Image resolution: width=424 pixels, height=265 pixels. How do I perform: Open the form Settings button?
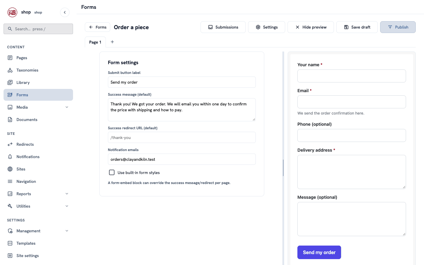pos(266,27)
